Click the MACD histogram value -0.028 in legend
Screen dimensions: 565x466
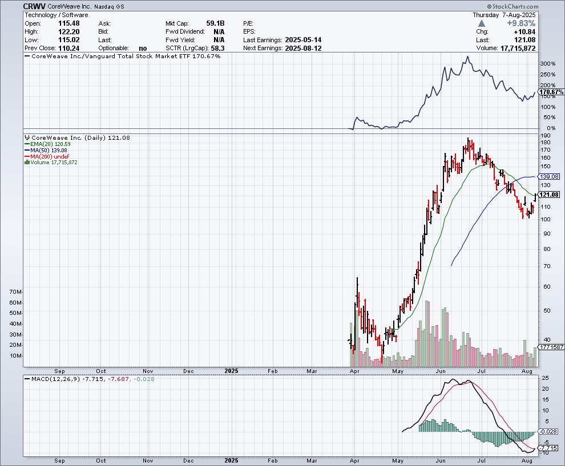click(144, 379)
